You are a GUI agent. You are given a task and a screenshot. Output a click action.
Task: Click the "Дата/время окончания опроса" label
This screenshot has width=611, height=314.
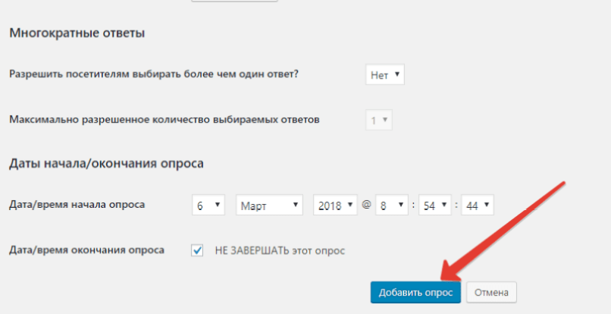[x=86, y=250]
